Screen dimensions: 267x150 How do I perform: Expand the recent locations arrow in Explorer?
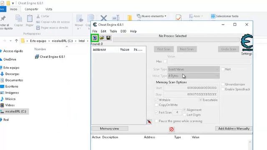coord(10,41)
